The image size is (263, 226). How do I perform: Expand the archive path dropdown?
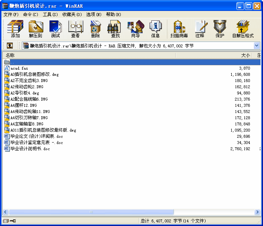(257, 46)
